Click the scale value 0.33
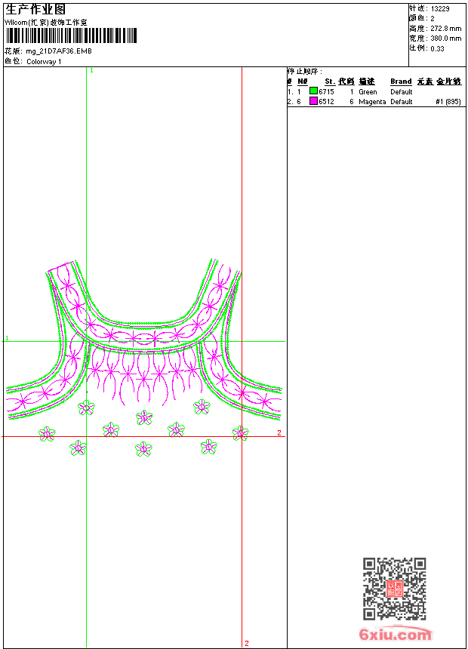 pos(437,48)
